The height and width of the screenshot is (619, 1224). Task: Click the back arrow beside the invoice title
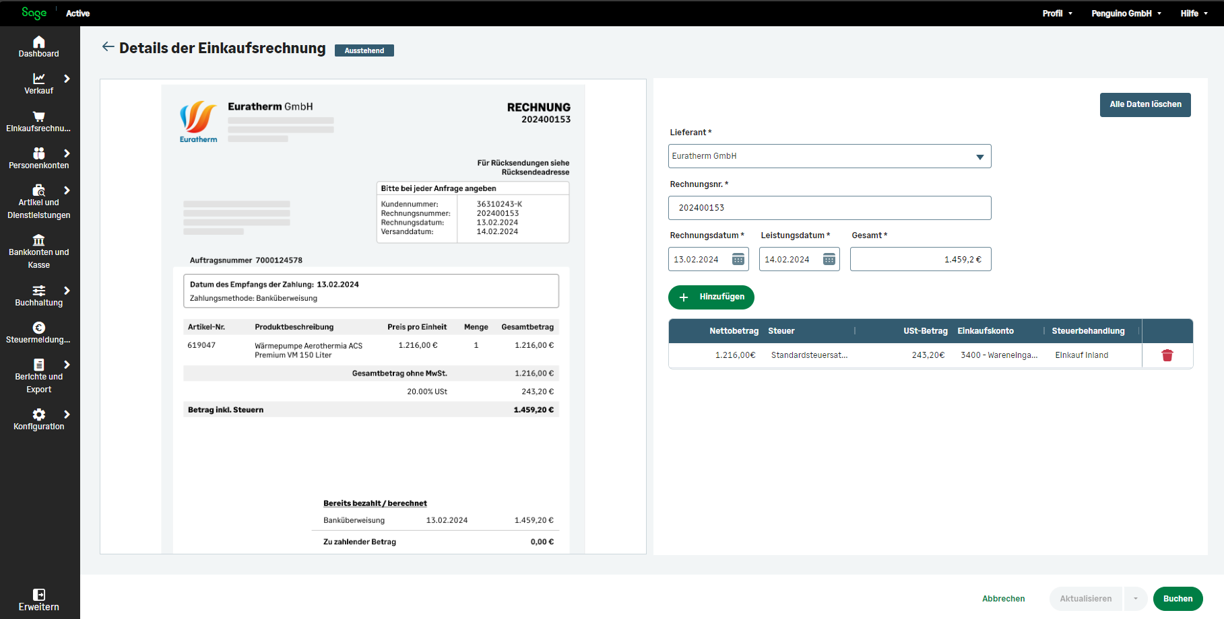coord(108,46)
